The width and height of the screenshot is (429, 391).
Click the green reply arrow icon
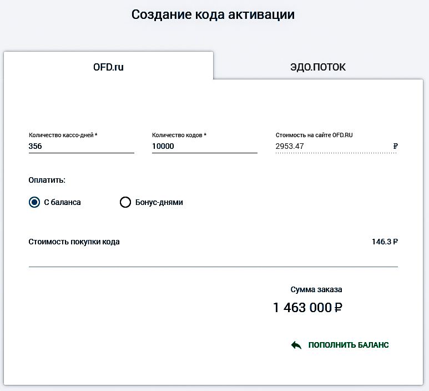[x=296, y=345]
